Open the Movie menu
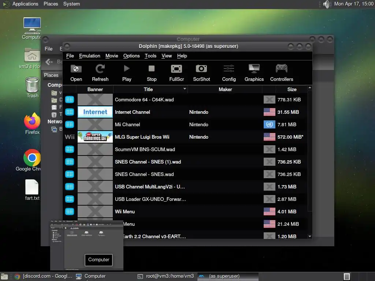The height and width of the screenshot is (281, 375). point(112,56)
